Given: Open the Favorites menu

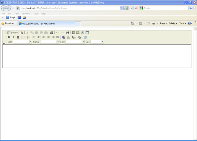Looking at the screenshot, I should [x=26, y=13].
